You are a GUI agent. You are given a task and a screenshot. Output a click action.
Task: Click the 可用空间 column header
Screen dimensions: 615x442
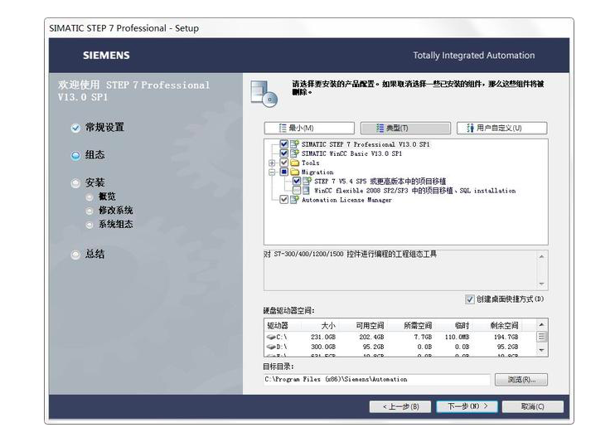(x=370, y=325)
